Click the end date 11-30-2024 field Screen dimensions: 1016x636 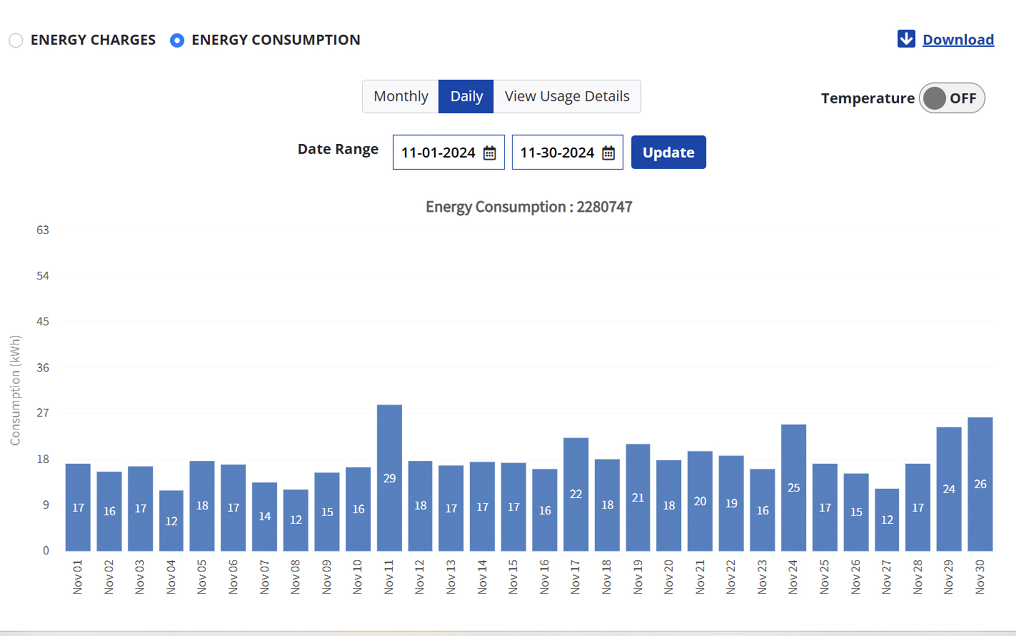[x=557, y=152]
